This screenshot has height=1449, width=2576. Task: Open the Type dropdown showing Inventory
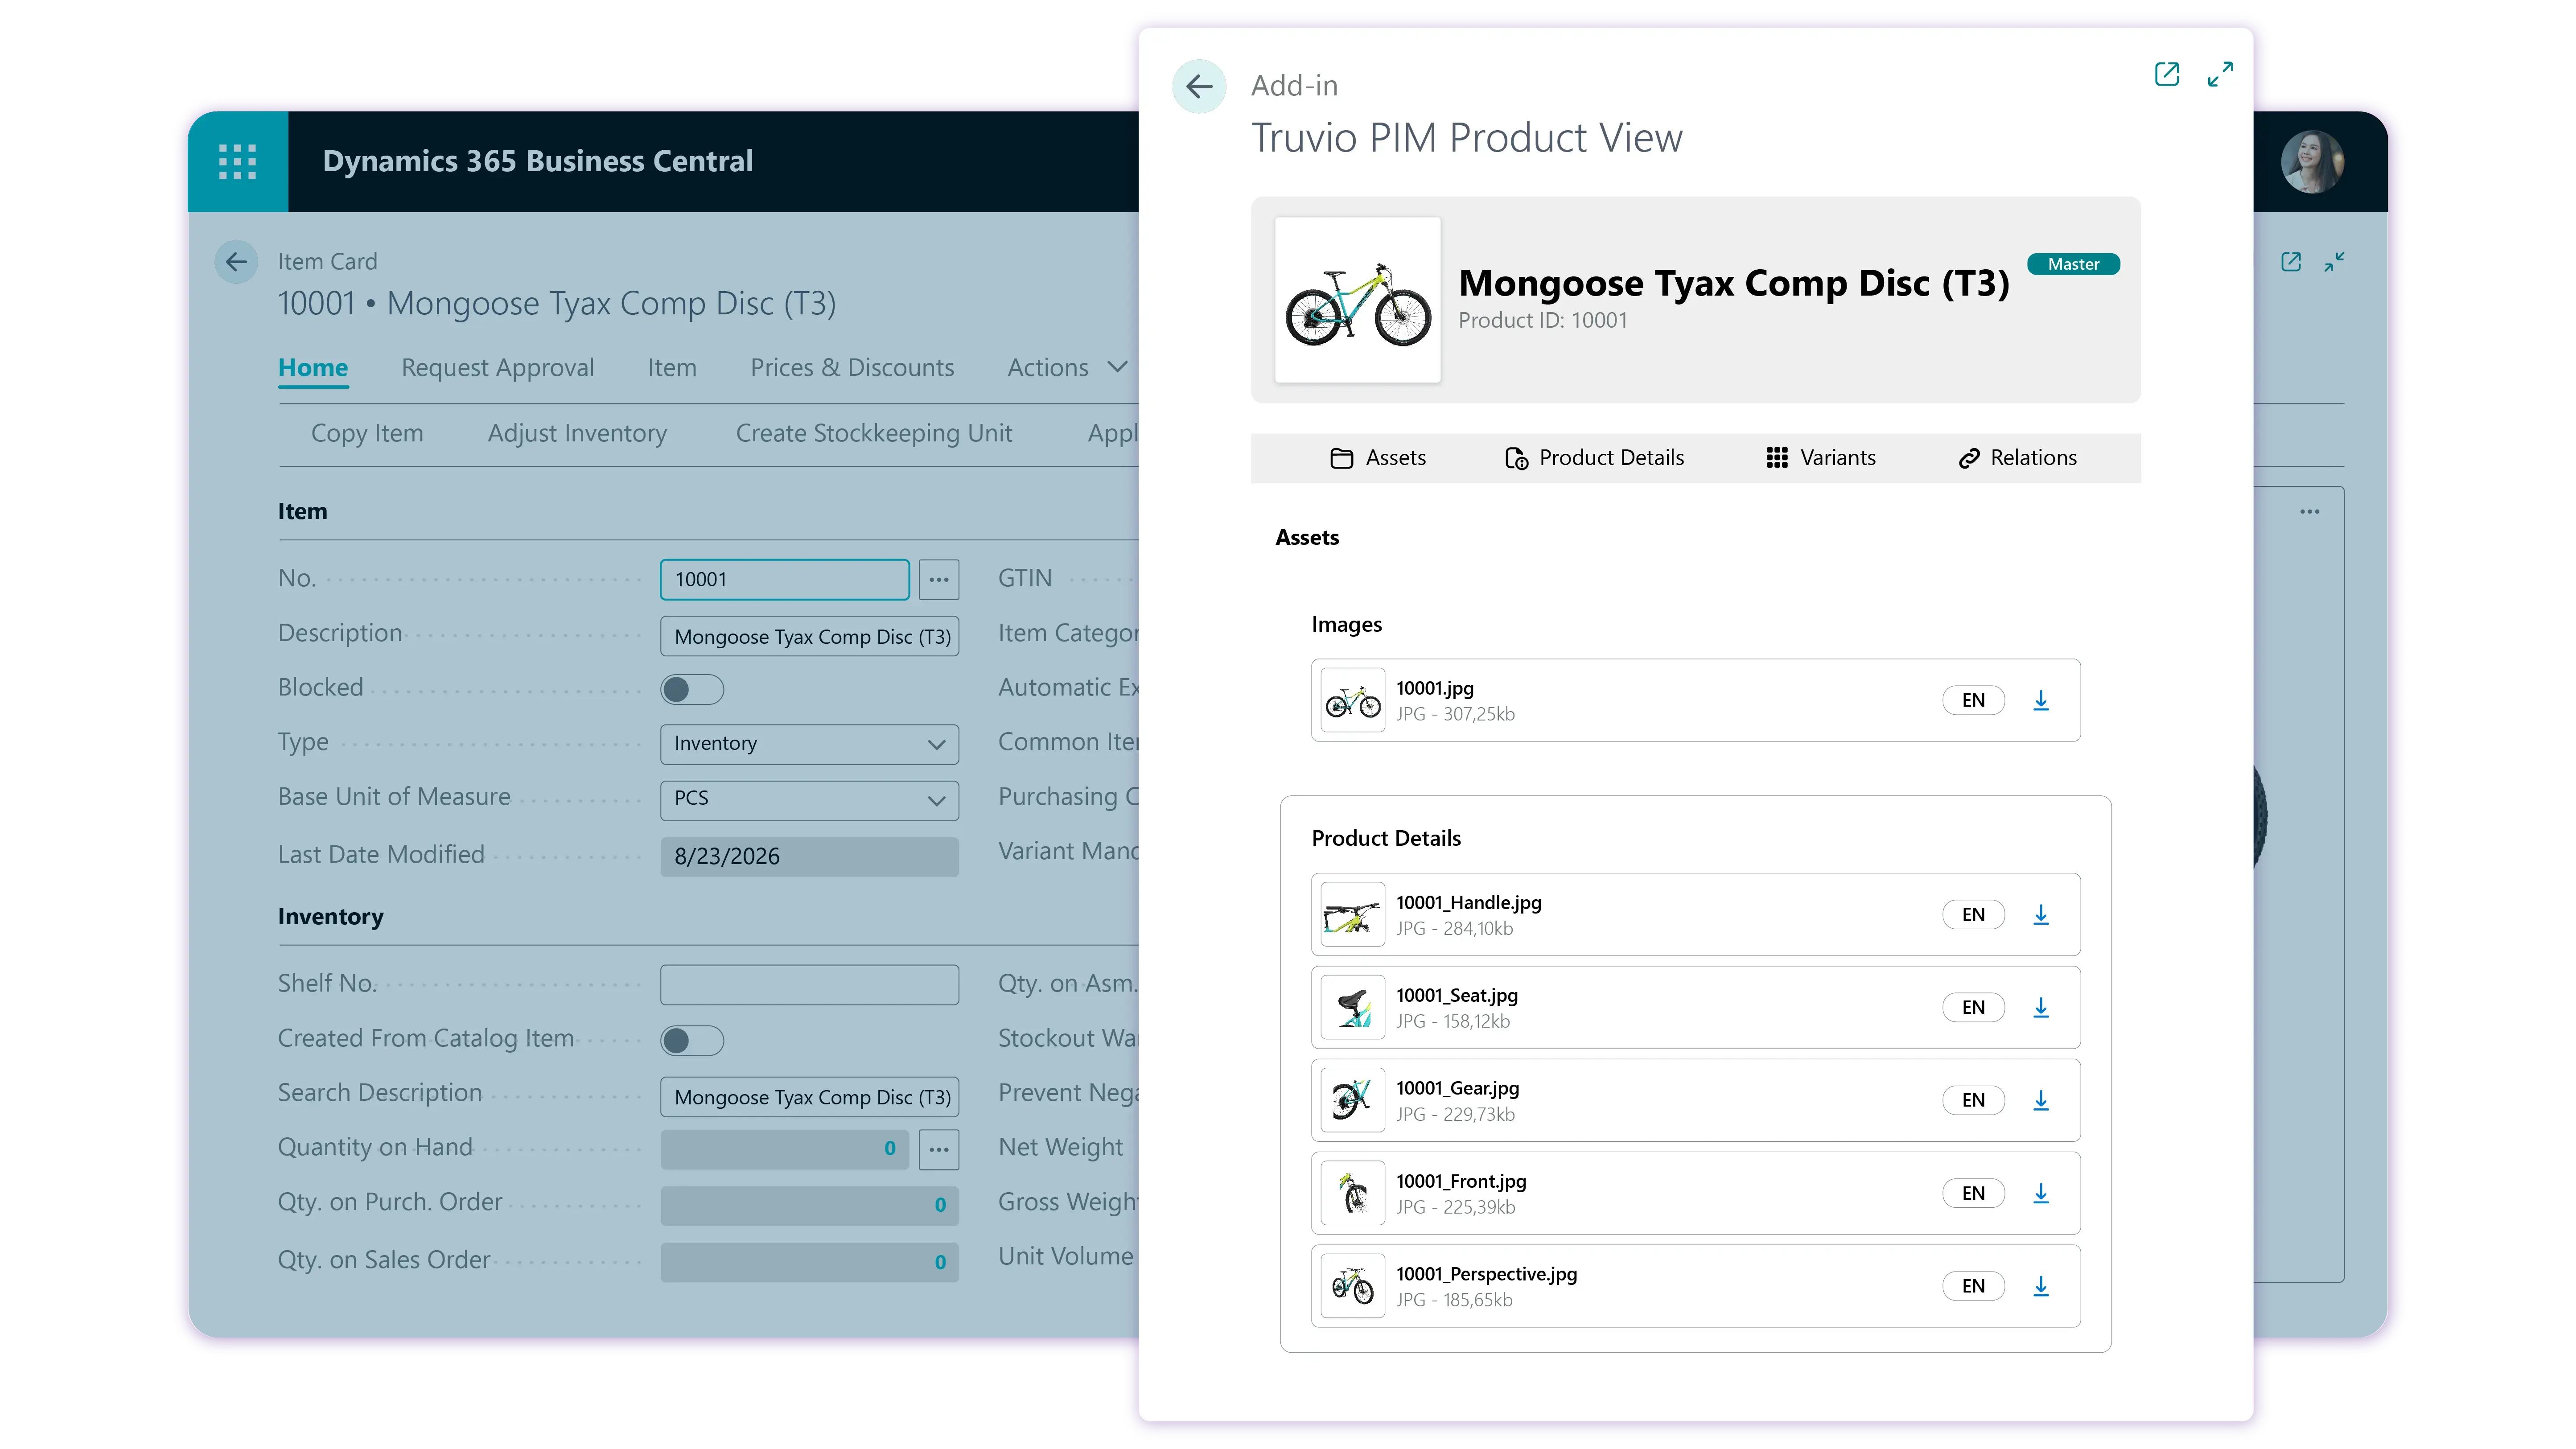coord(809,744)
